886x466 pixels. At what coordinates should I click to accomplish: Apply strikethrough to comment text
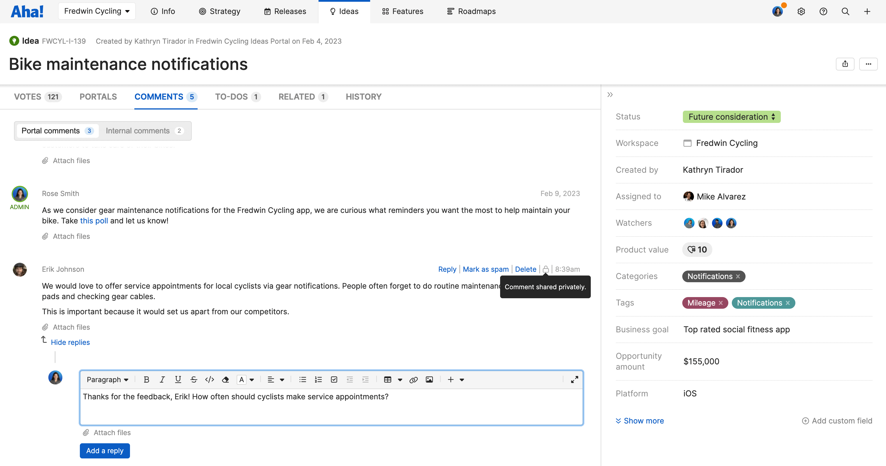(194, 379)
